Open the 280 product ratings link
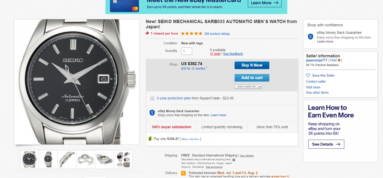This screenshot has height=178, width=383. (217, 34)
